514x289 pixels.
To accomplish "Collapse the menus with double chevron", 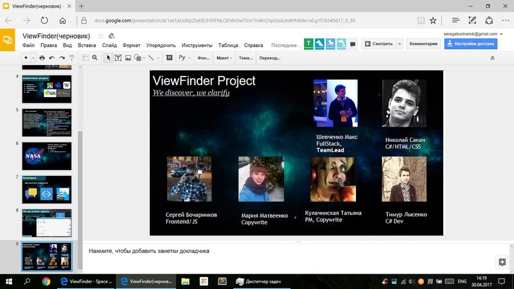I will tap(493, 58).
